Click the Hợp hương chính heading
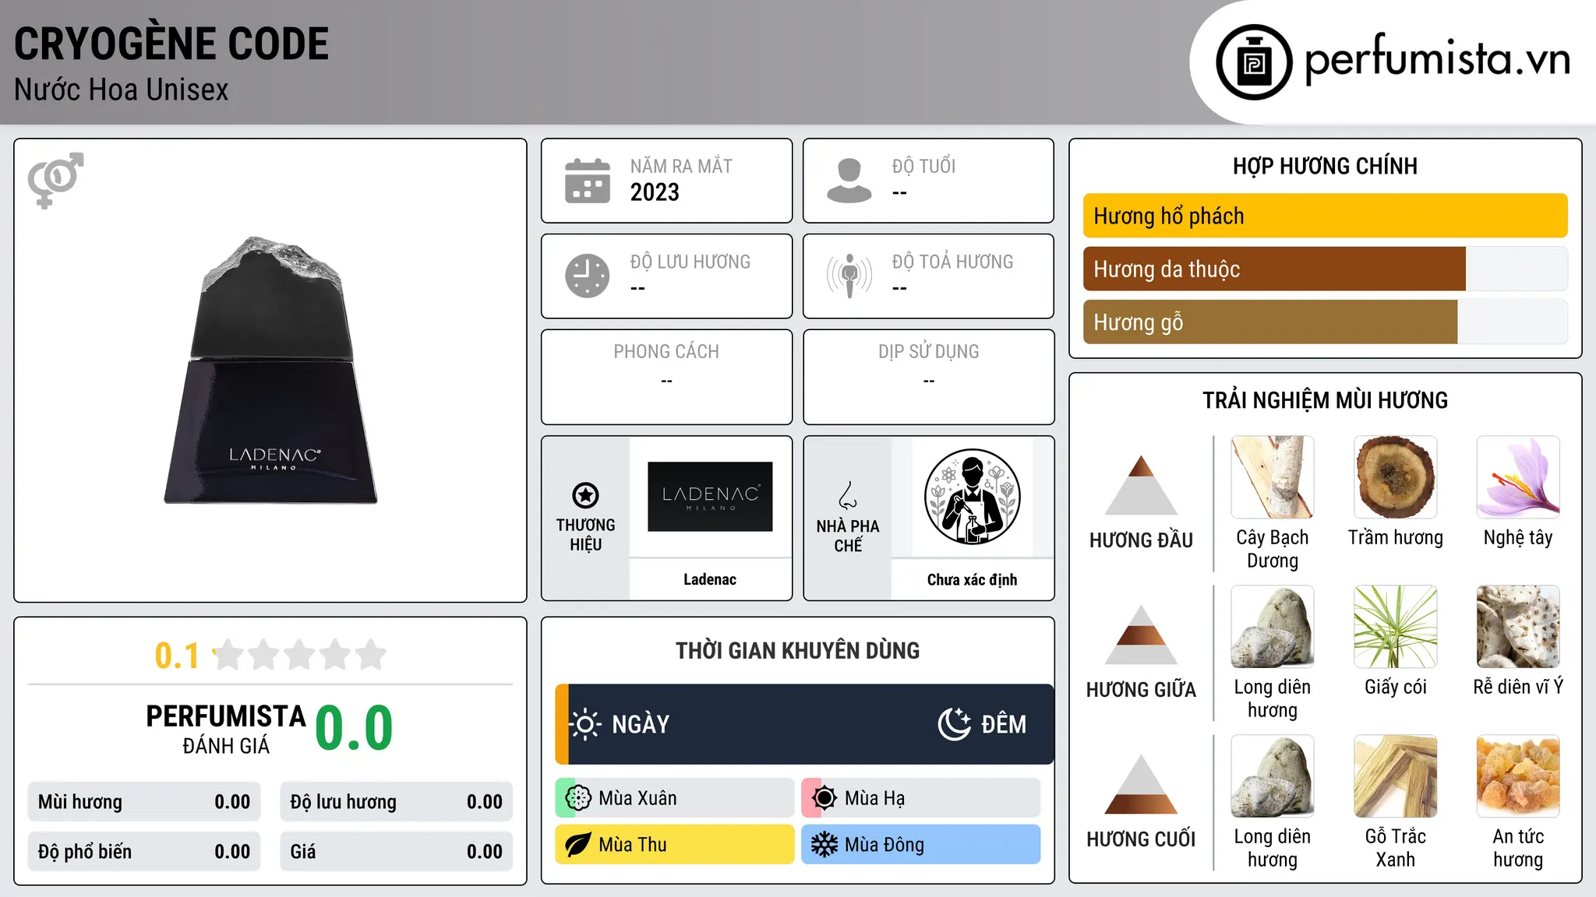Screen dimensions: 1596x897 coord(1325,166)
